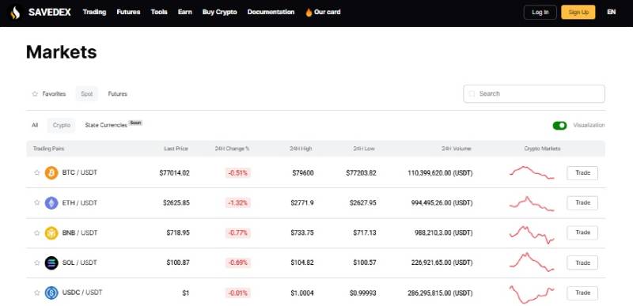Switch to the Favorites tab
This screenshot has height=306, width=633.
(x=49, y=94)
